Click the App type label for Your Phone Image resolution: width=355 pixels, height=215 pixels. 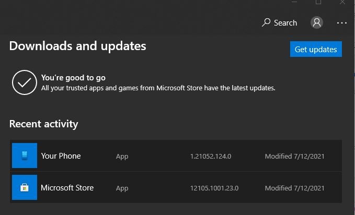122,157
